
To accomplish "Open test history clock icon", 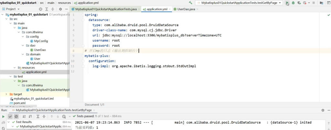I will (64, 116).
